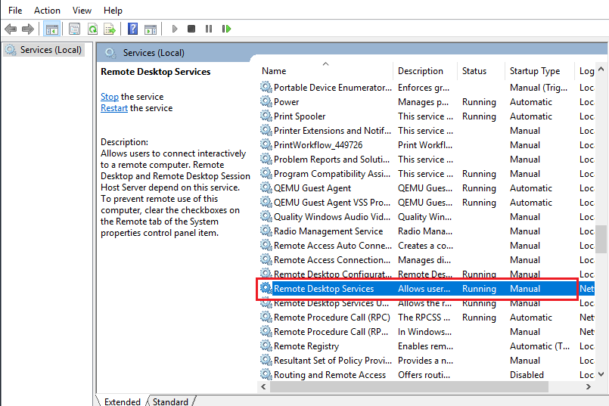Viewport: 609px width, 406px height.
Task: Open the File menu
Action: 15,11
